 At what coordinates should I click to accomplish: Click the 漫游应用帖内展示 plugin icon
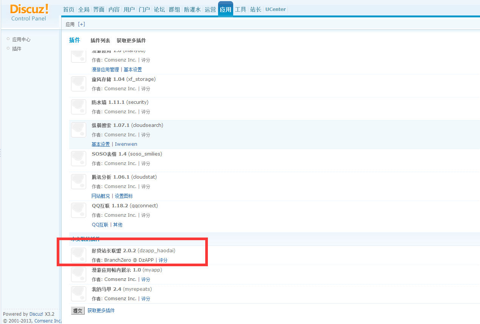pos(79,275)
